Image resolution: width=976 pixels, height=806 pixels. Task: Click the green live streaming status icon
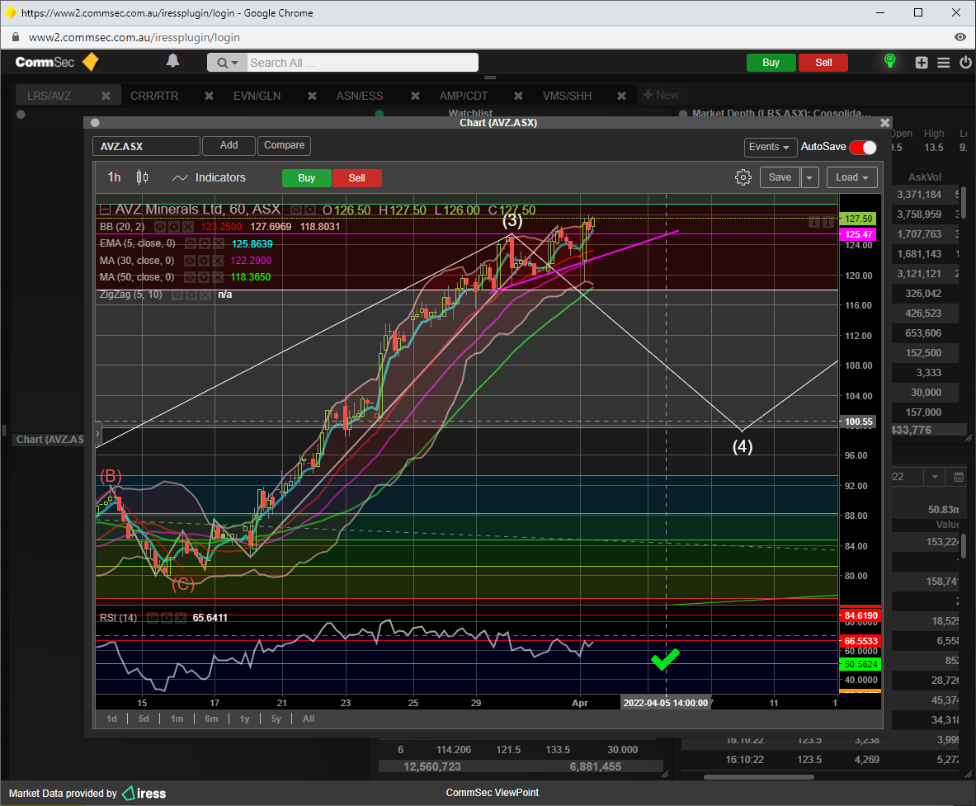[x=889, y=62]
